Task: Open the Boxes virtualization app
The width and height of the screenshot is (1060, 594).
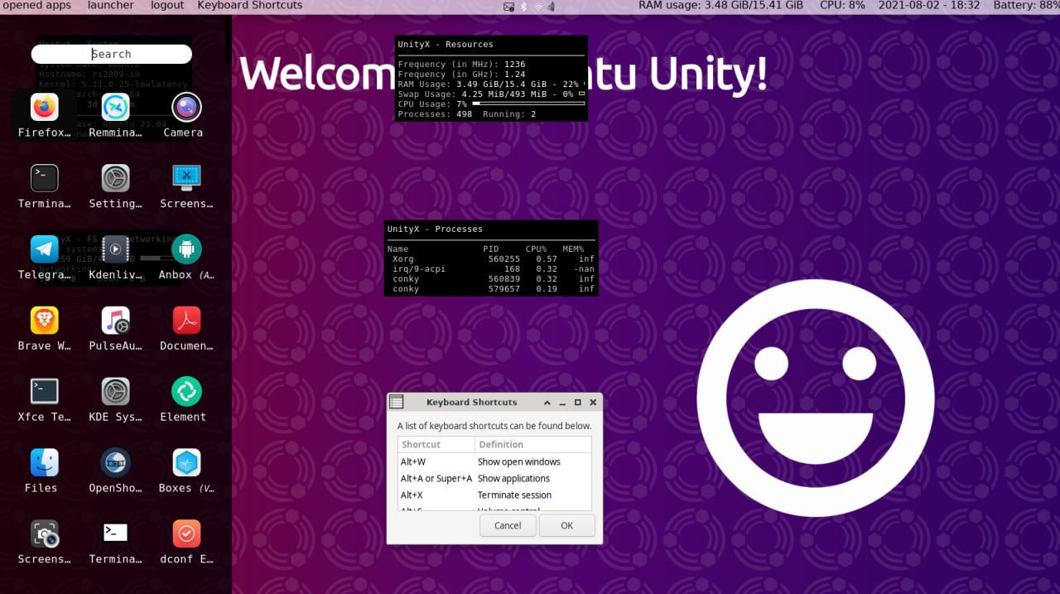Action: (x=186, y=472)
